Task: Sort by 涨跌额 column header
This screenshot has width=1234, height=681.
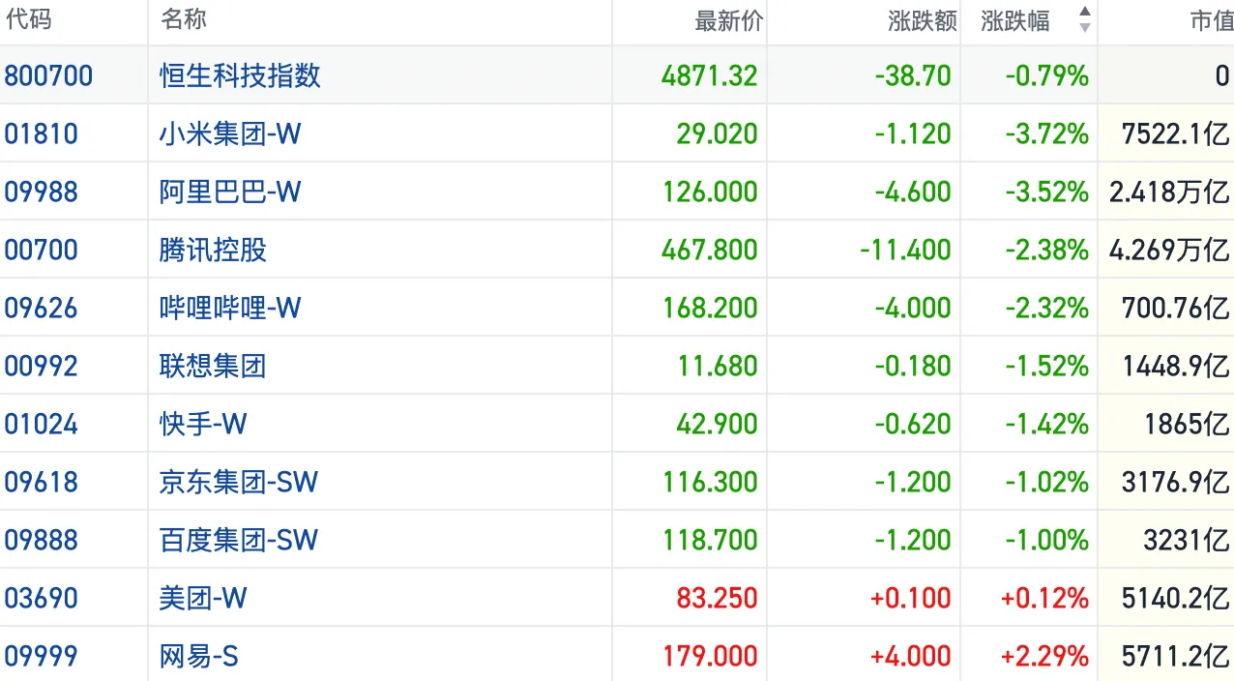Action: [922, 21]
